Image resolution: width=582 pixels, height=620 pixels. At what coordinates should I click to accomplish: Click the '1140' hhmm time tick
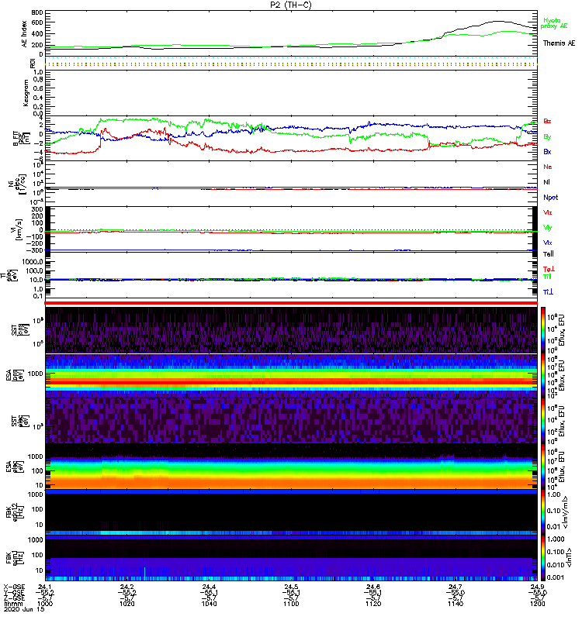pos(456,604)
